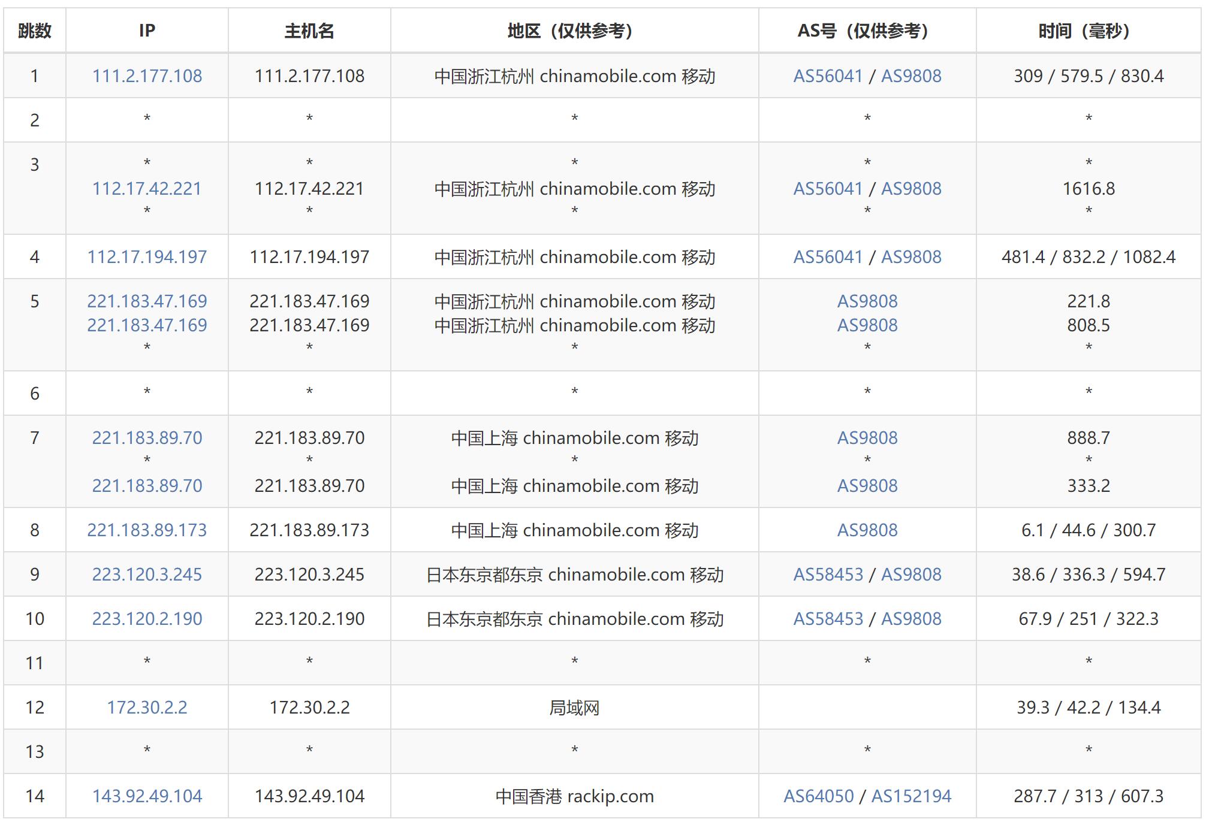Click 日本东京都东京 chinamobile.com region in hop 9
This screenshot has height=822, width=1206.
(574, 575)
